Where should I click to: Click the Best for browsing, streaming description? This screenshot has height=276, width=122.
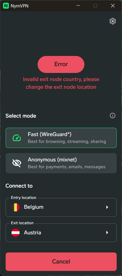click(x=67, y=141)
